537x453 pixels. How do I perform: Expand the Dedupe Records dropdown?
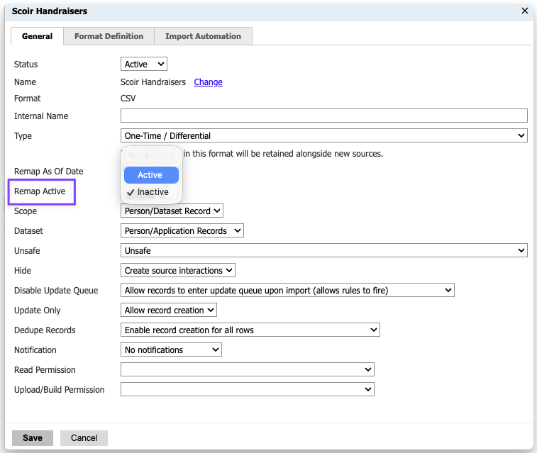(x=250, y=330)
